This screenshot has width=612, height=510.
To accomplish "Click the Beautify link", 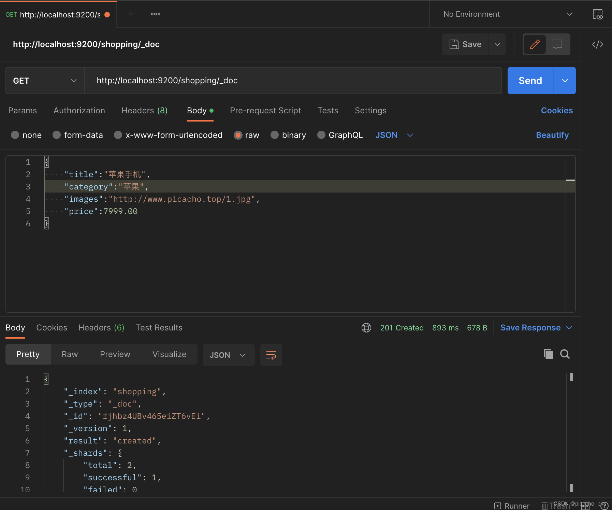I will 552,135.
